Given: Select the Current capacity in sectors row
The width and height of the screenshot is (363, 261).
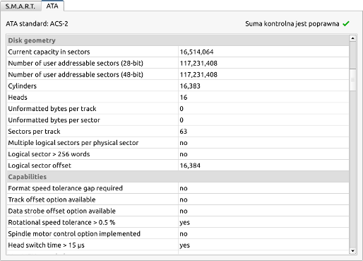Looking at the screenshot, I should [178, 52].
